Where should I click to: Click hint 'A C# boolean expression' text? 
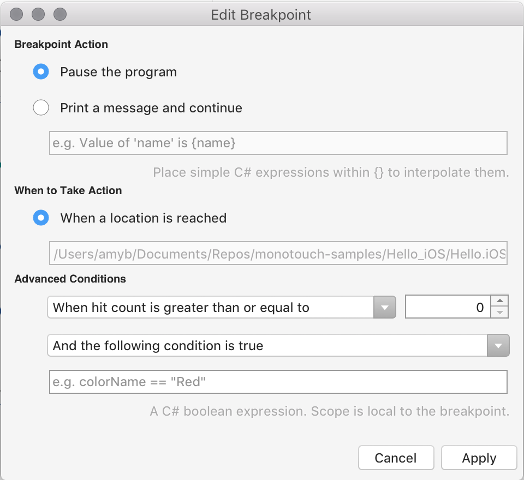(x=330, y=411)
